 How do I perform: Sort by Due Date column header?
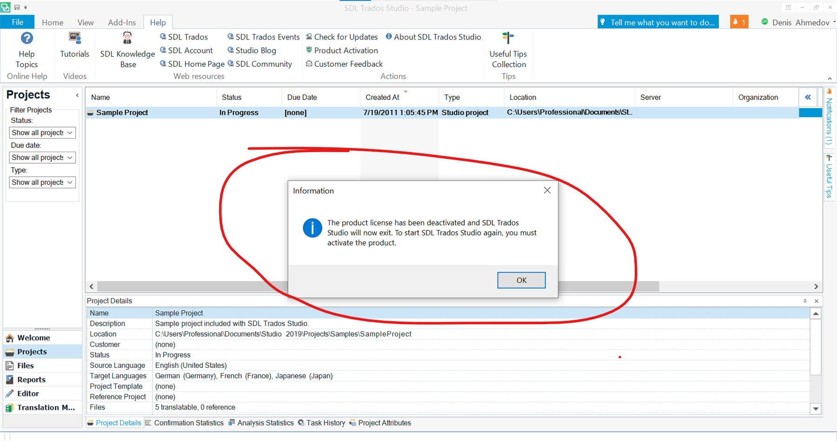[x=321, y=97]
